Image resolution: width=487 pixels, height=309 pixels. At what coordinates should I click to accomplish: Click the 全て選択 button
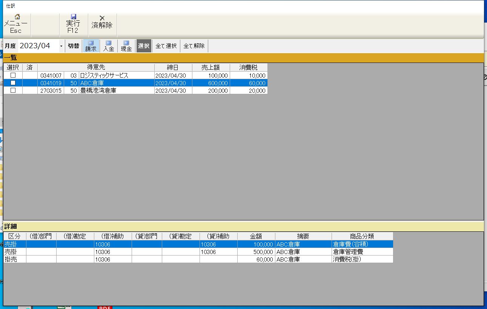coord(166,46)
